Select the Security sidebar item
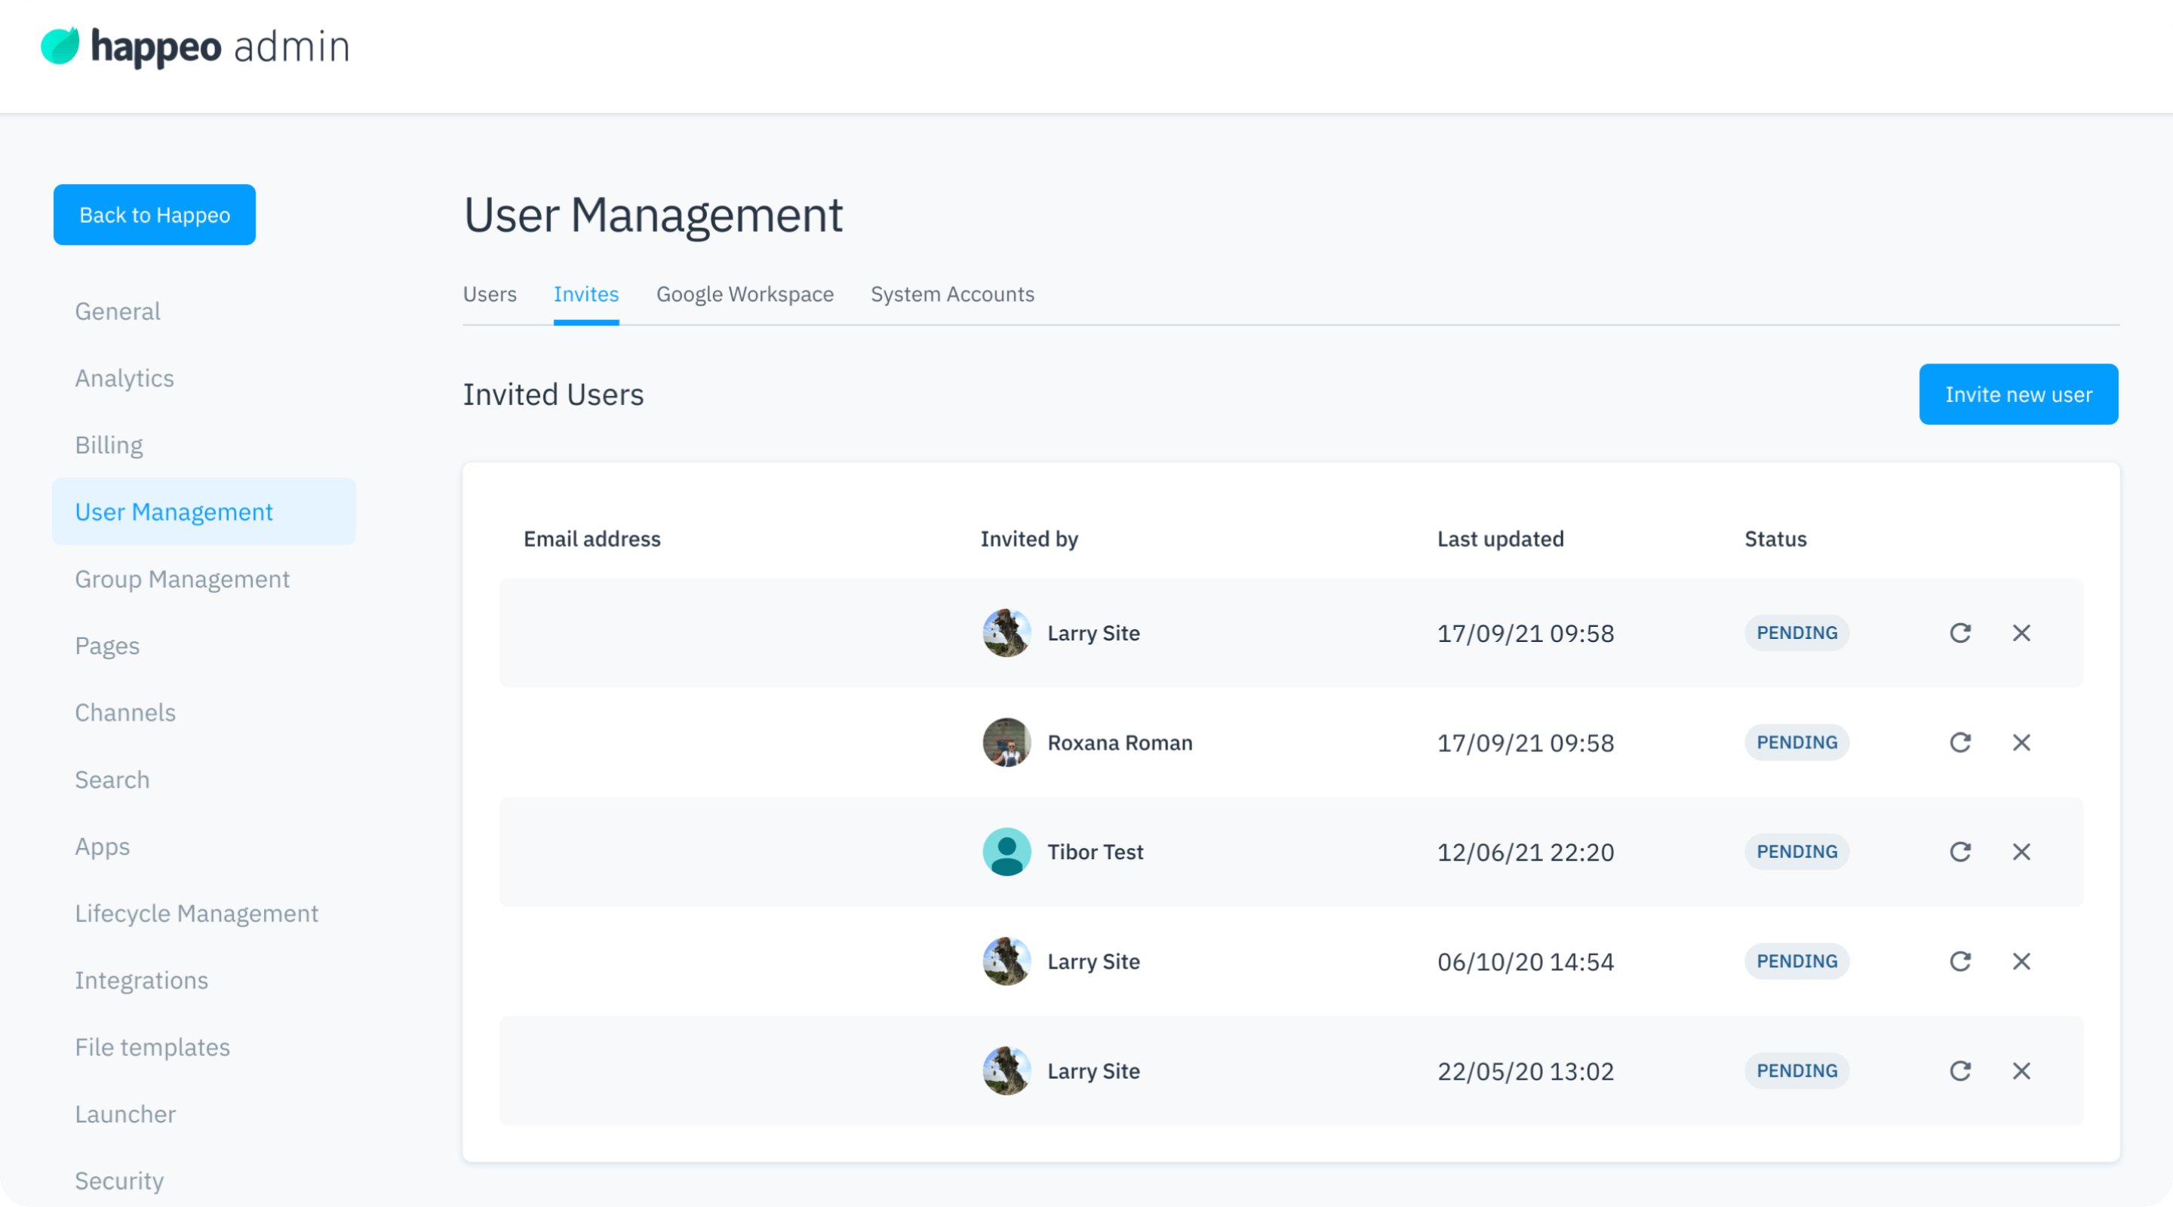 coord(119,1180)
